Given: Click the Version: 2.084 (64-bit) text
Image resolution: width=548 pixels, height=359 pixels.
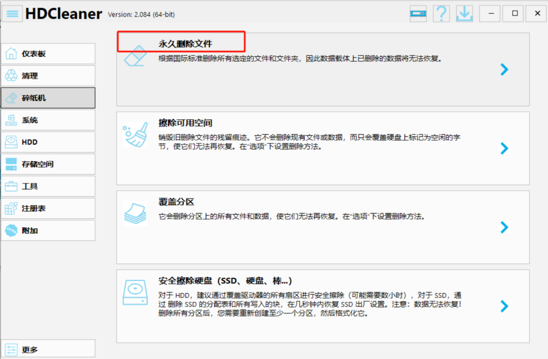Looking at the screenshot, I should coord(141,15).
